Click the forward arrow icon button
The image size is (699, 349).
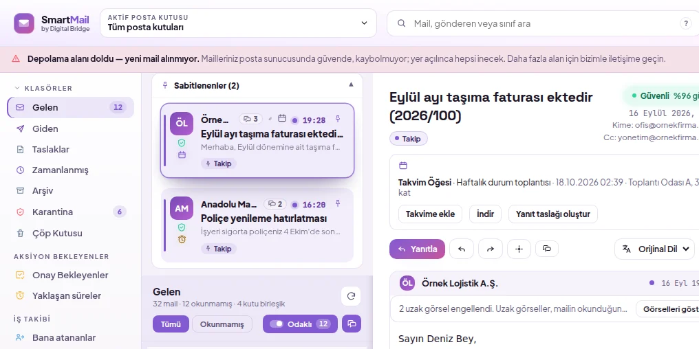(491, 249)
